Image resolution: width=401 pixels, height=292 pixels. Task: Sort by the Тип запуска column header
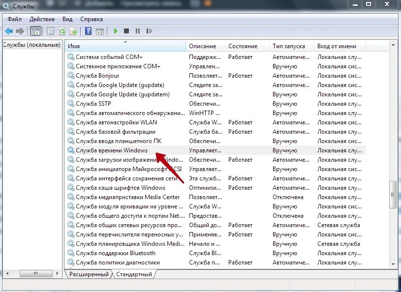click(292, 46)
